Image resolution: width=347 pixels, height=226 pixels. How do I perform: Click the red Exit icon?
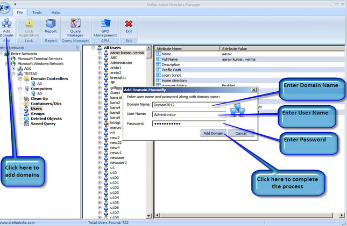(x=129, y=24)
